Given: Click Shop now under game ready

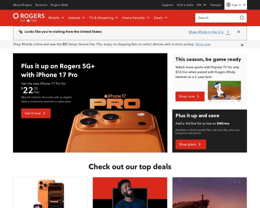Looking at the screenshot, I should tap(190, 96).
